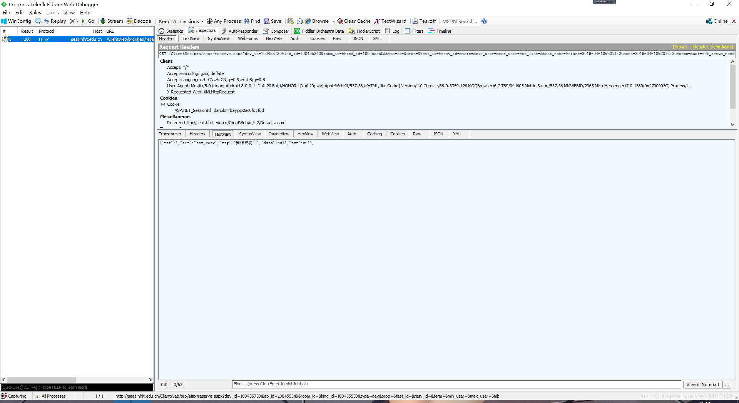Image resolution: width=739 pixels, height=403 pixels.
Task: Click the Online status indicator
Action: tap(717, 21)
